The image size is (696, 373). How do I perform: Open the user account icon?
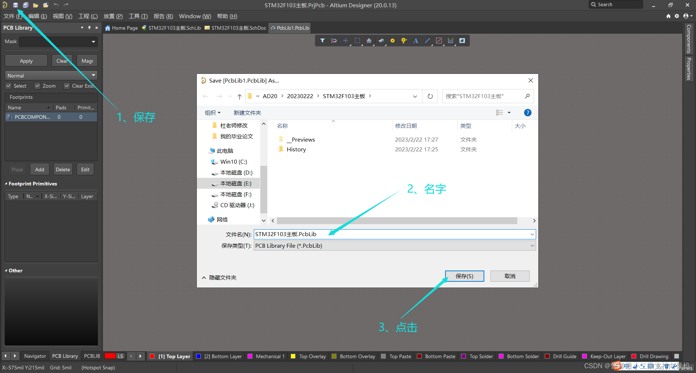686,16
